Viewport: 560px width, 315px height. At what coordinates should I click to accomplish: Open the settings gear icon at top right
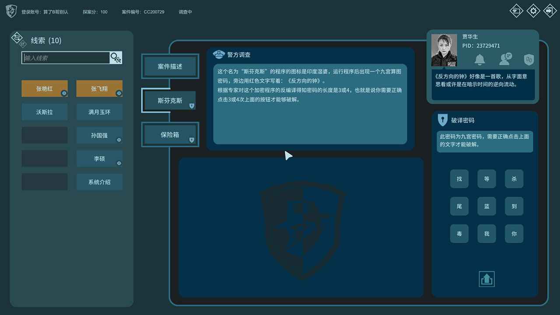pos(533,10)
